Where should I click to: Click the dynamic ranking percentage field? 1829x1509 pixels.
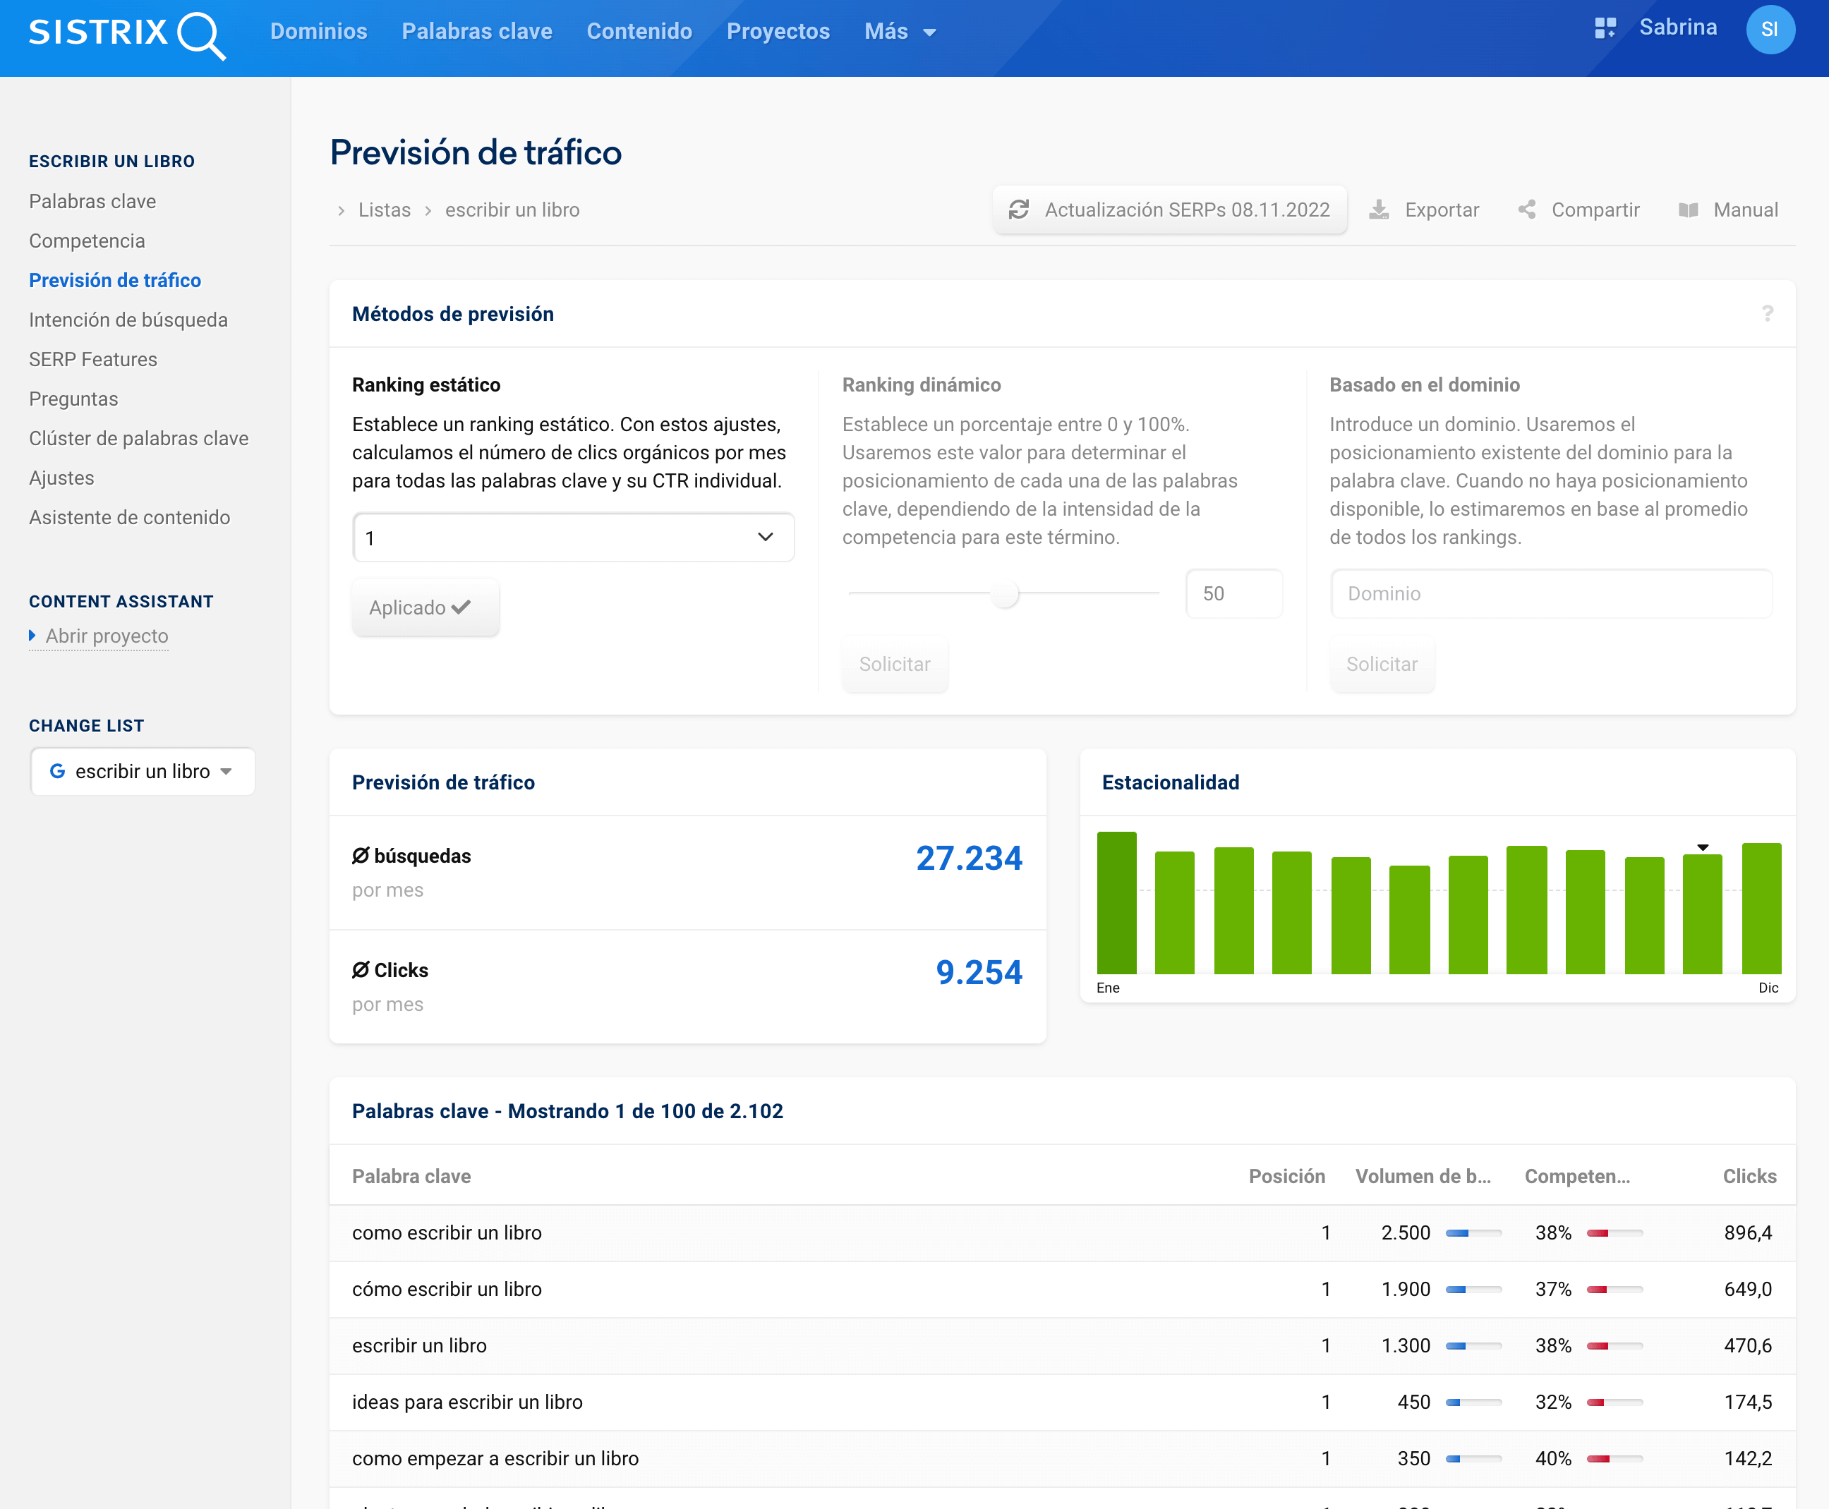pyautogui.click(x=1233, y=594)
